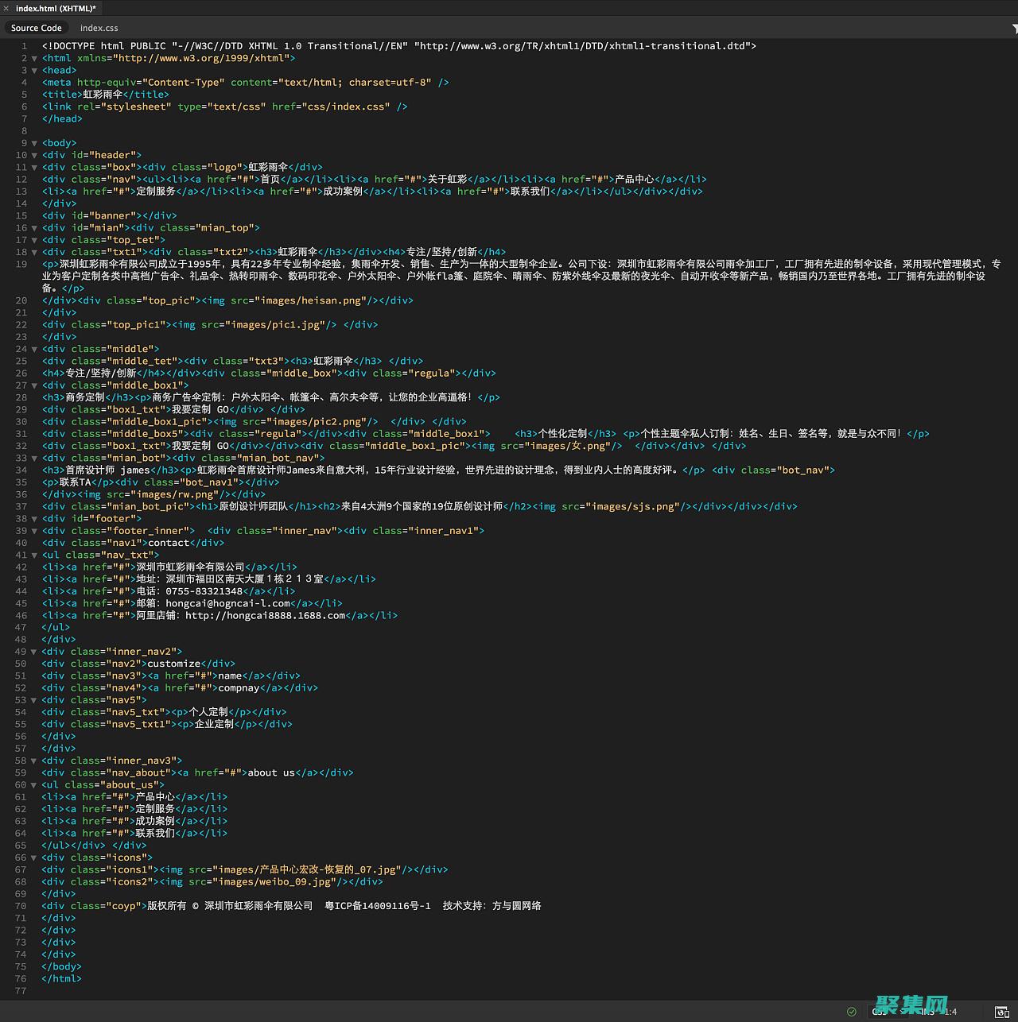Image resolution: width=1018 pixels, height=1022 pixels.
Task: Close the index.html tab
Action: click(8, 9)
